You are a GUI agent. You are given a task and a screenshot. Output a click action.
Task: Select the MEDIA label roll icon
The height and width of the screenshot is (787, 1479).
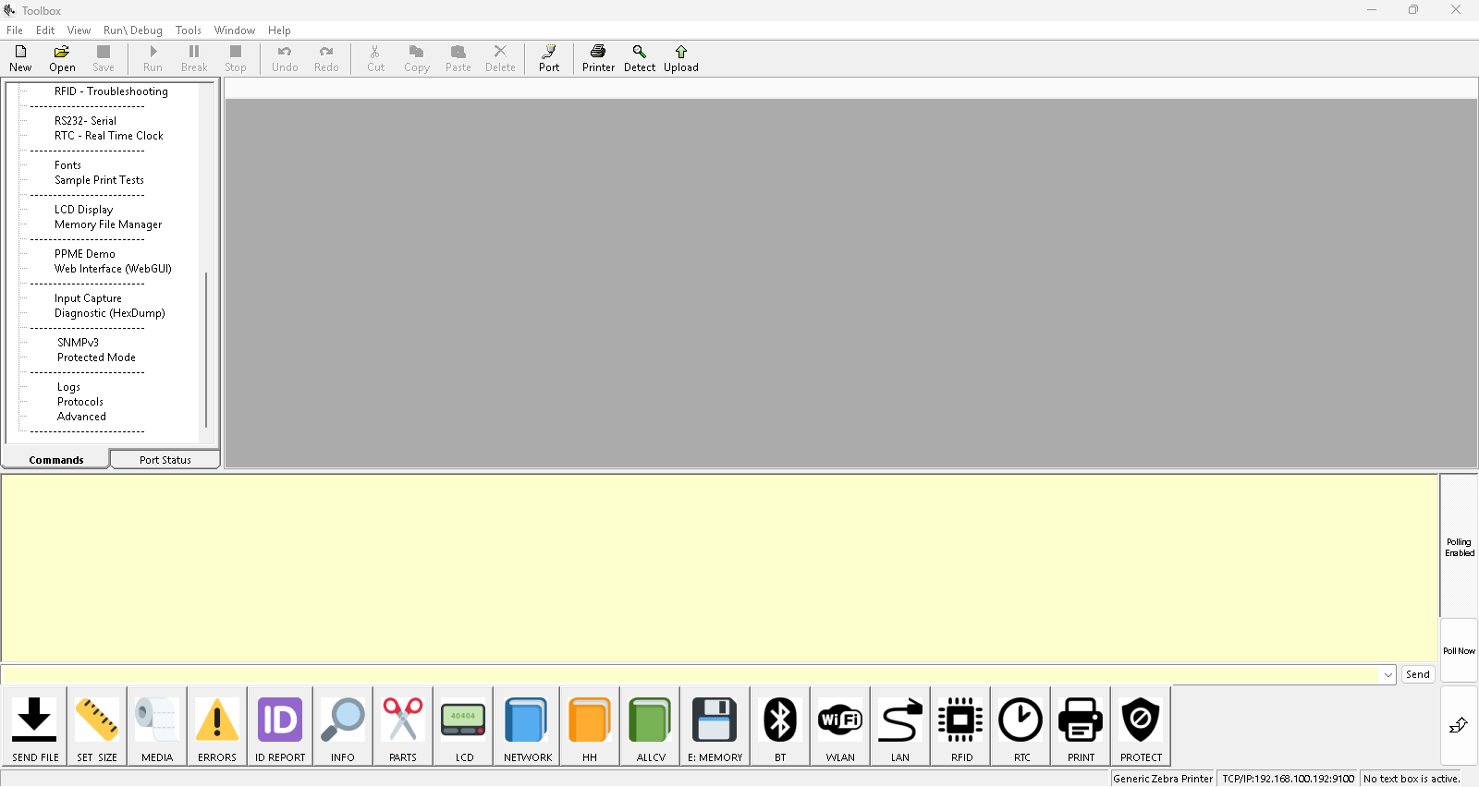[157, 726]
